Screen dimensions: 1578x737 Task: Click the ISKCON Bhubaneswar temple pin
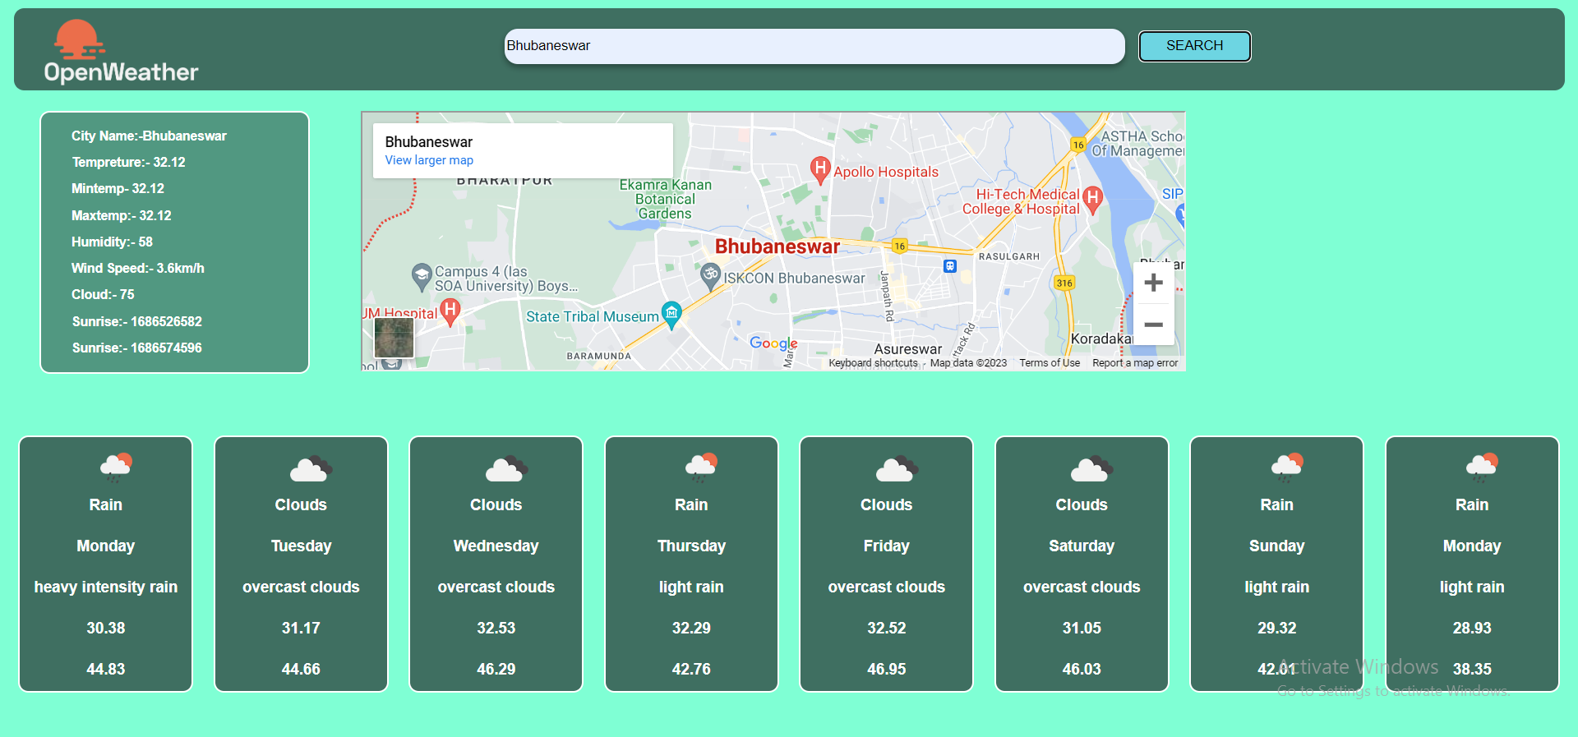(x=710, y=275)
